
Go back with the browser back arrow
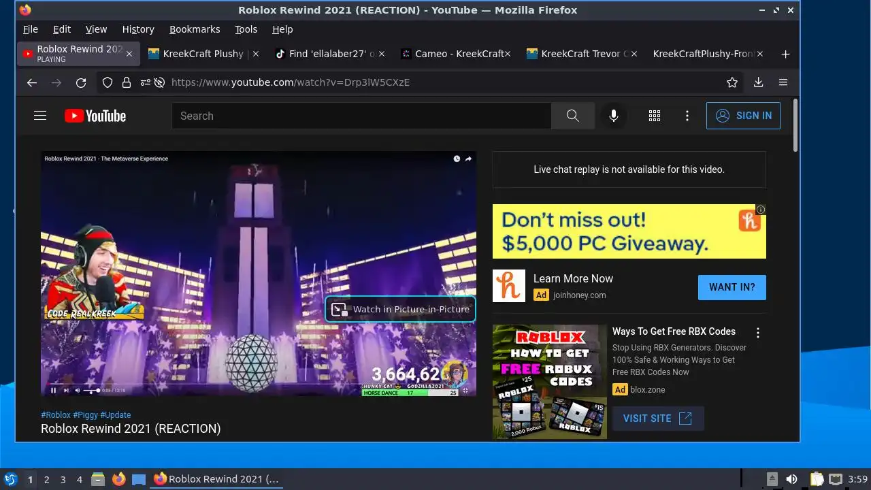tap(32, 82)
